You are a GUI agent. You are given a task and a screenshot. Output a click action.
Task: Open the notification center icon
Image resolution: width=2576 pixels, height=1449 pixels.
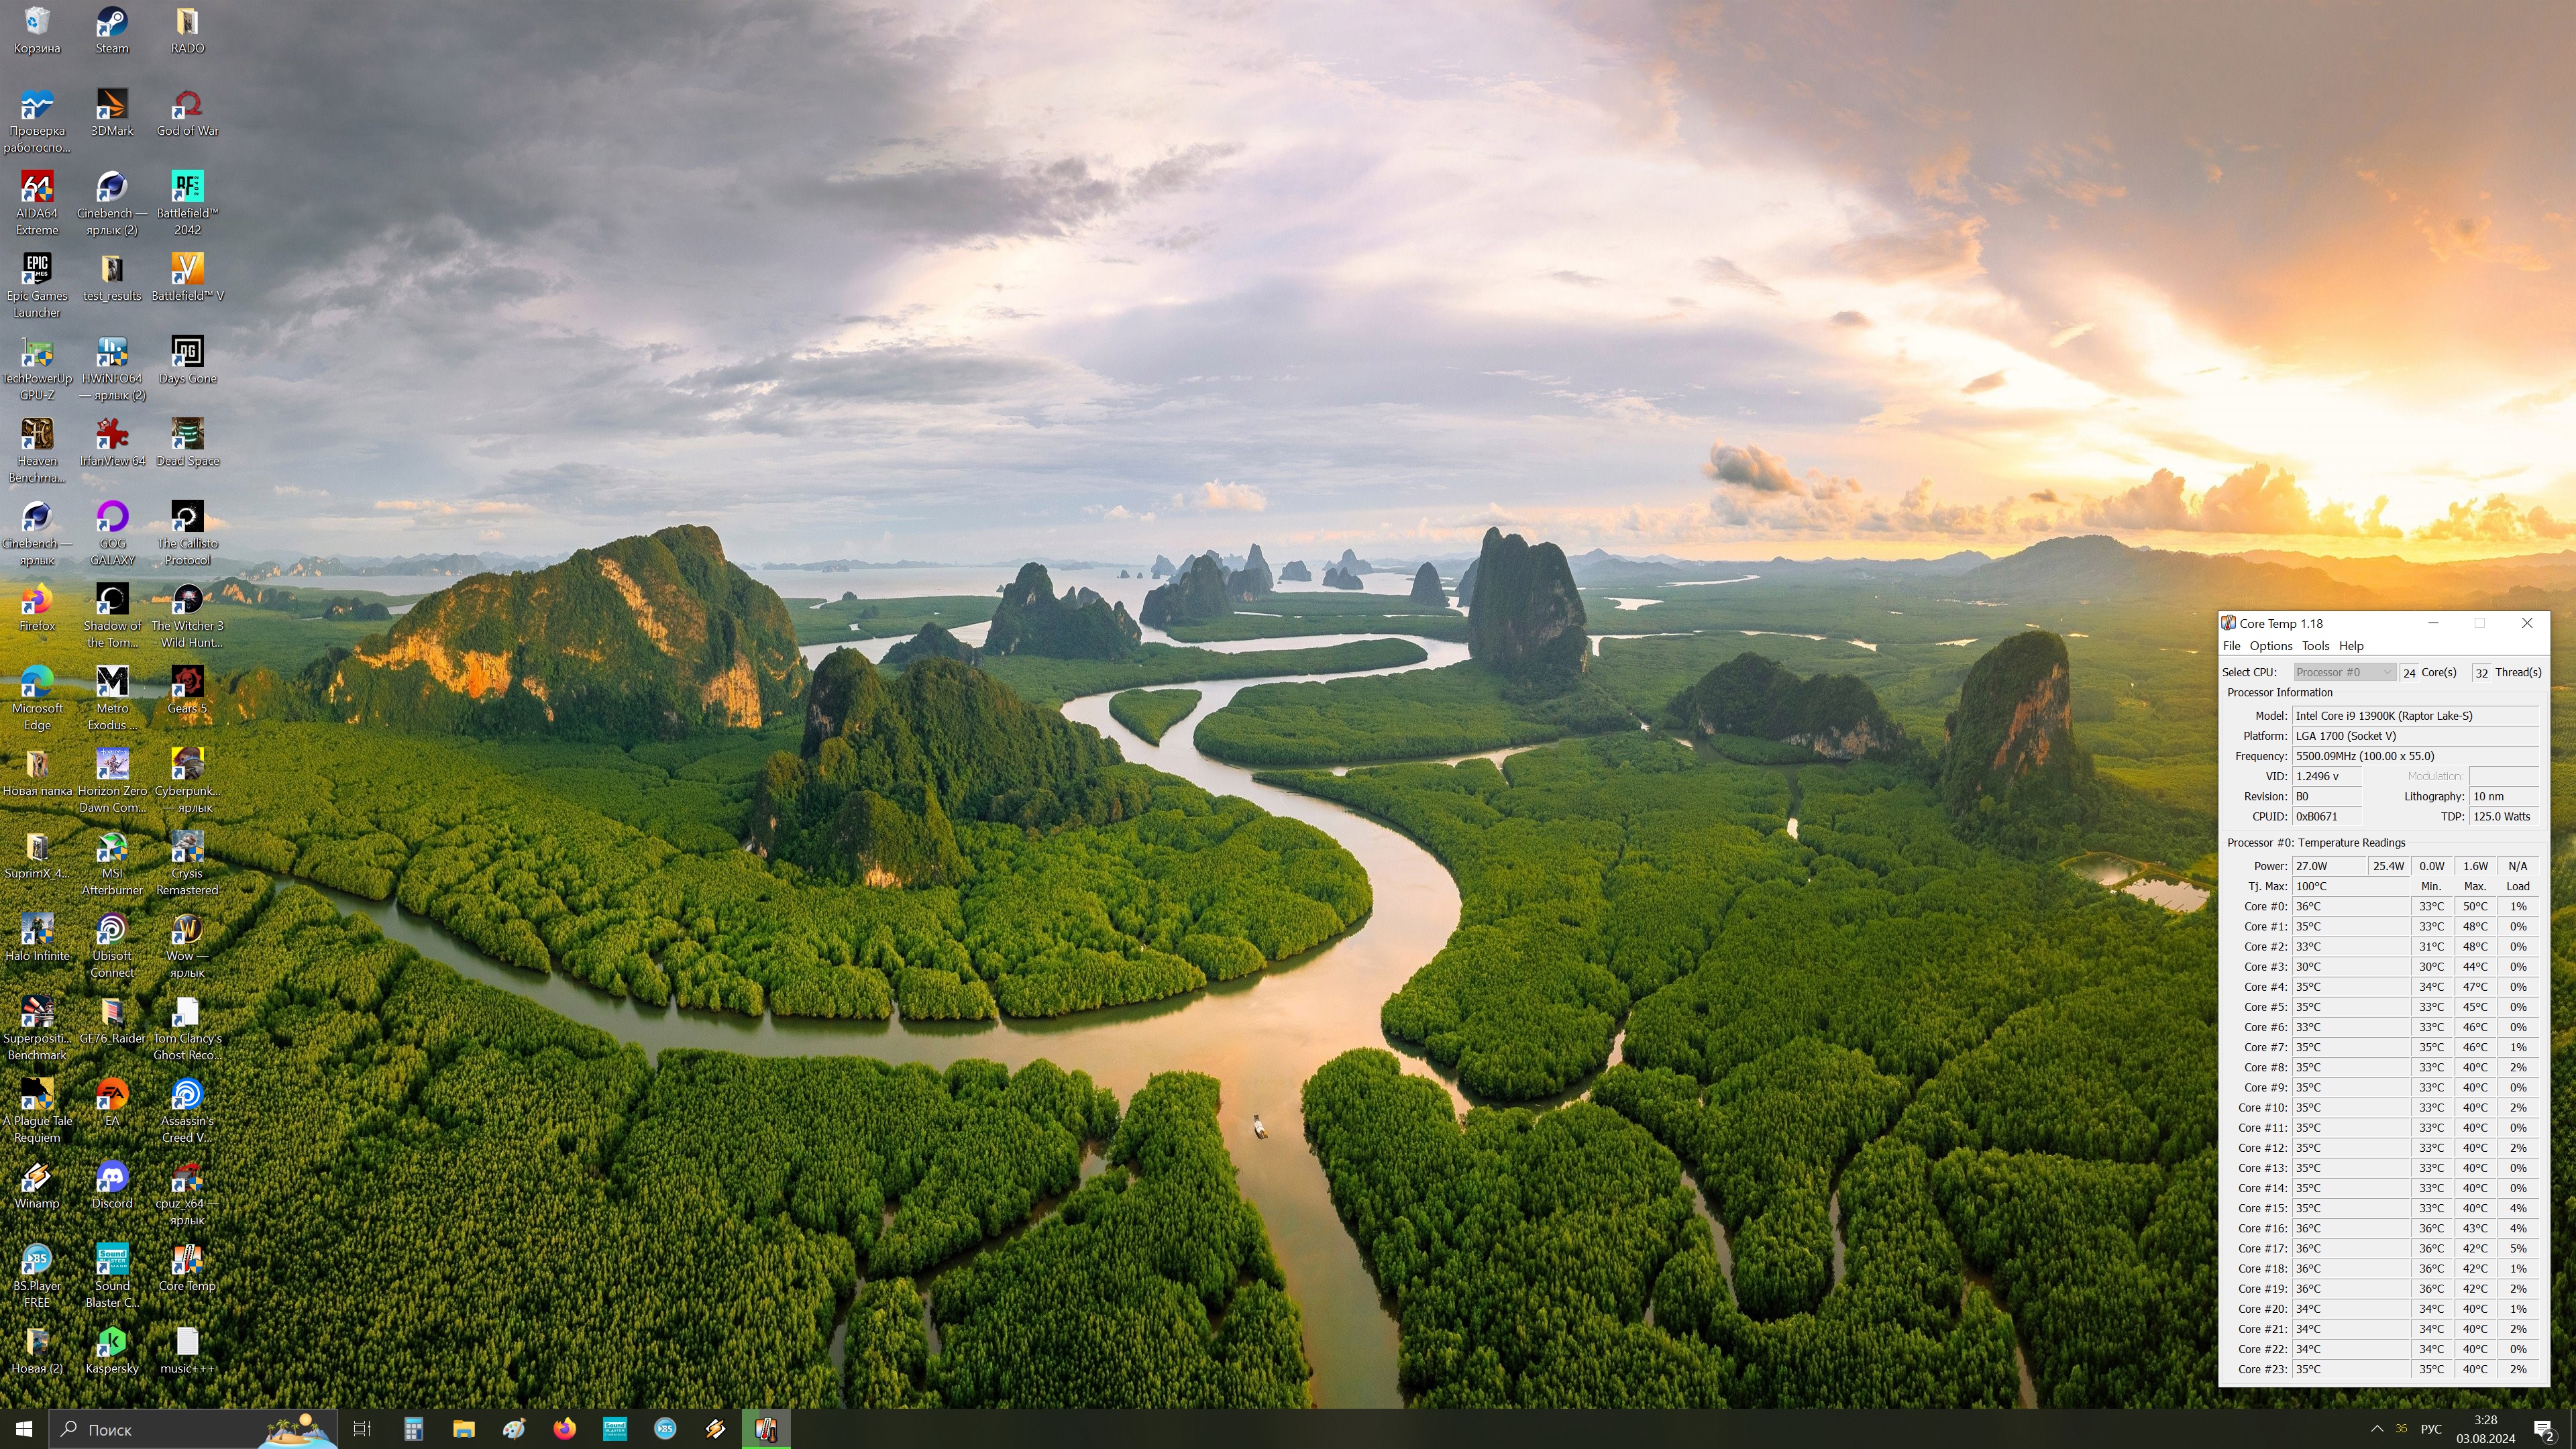pos(2543,1429)
